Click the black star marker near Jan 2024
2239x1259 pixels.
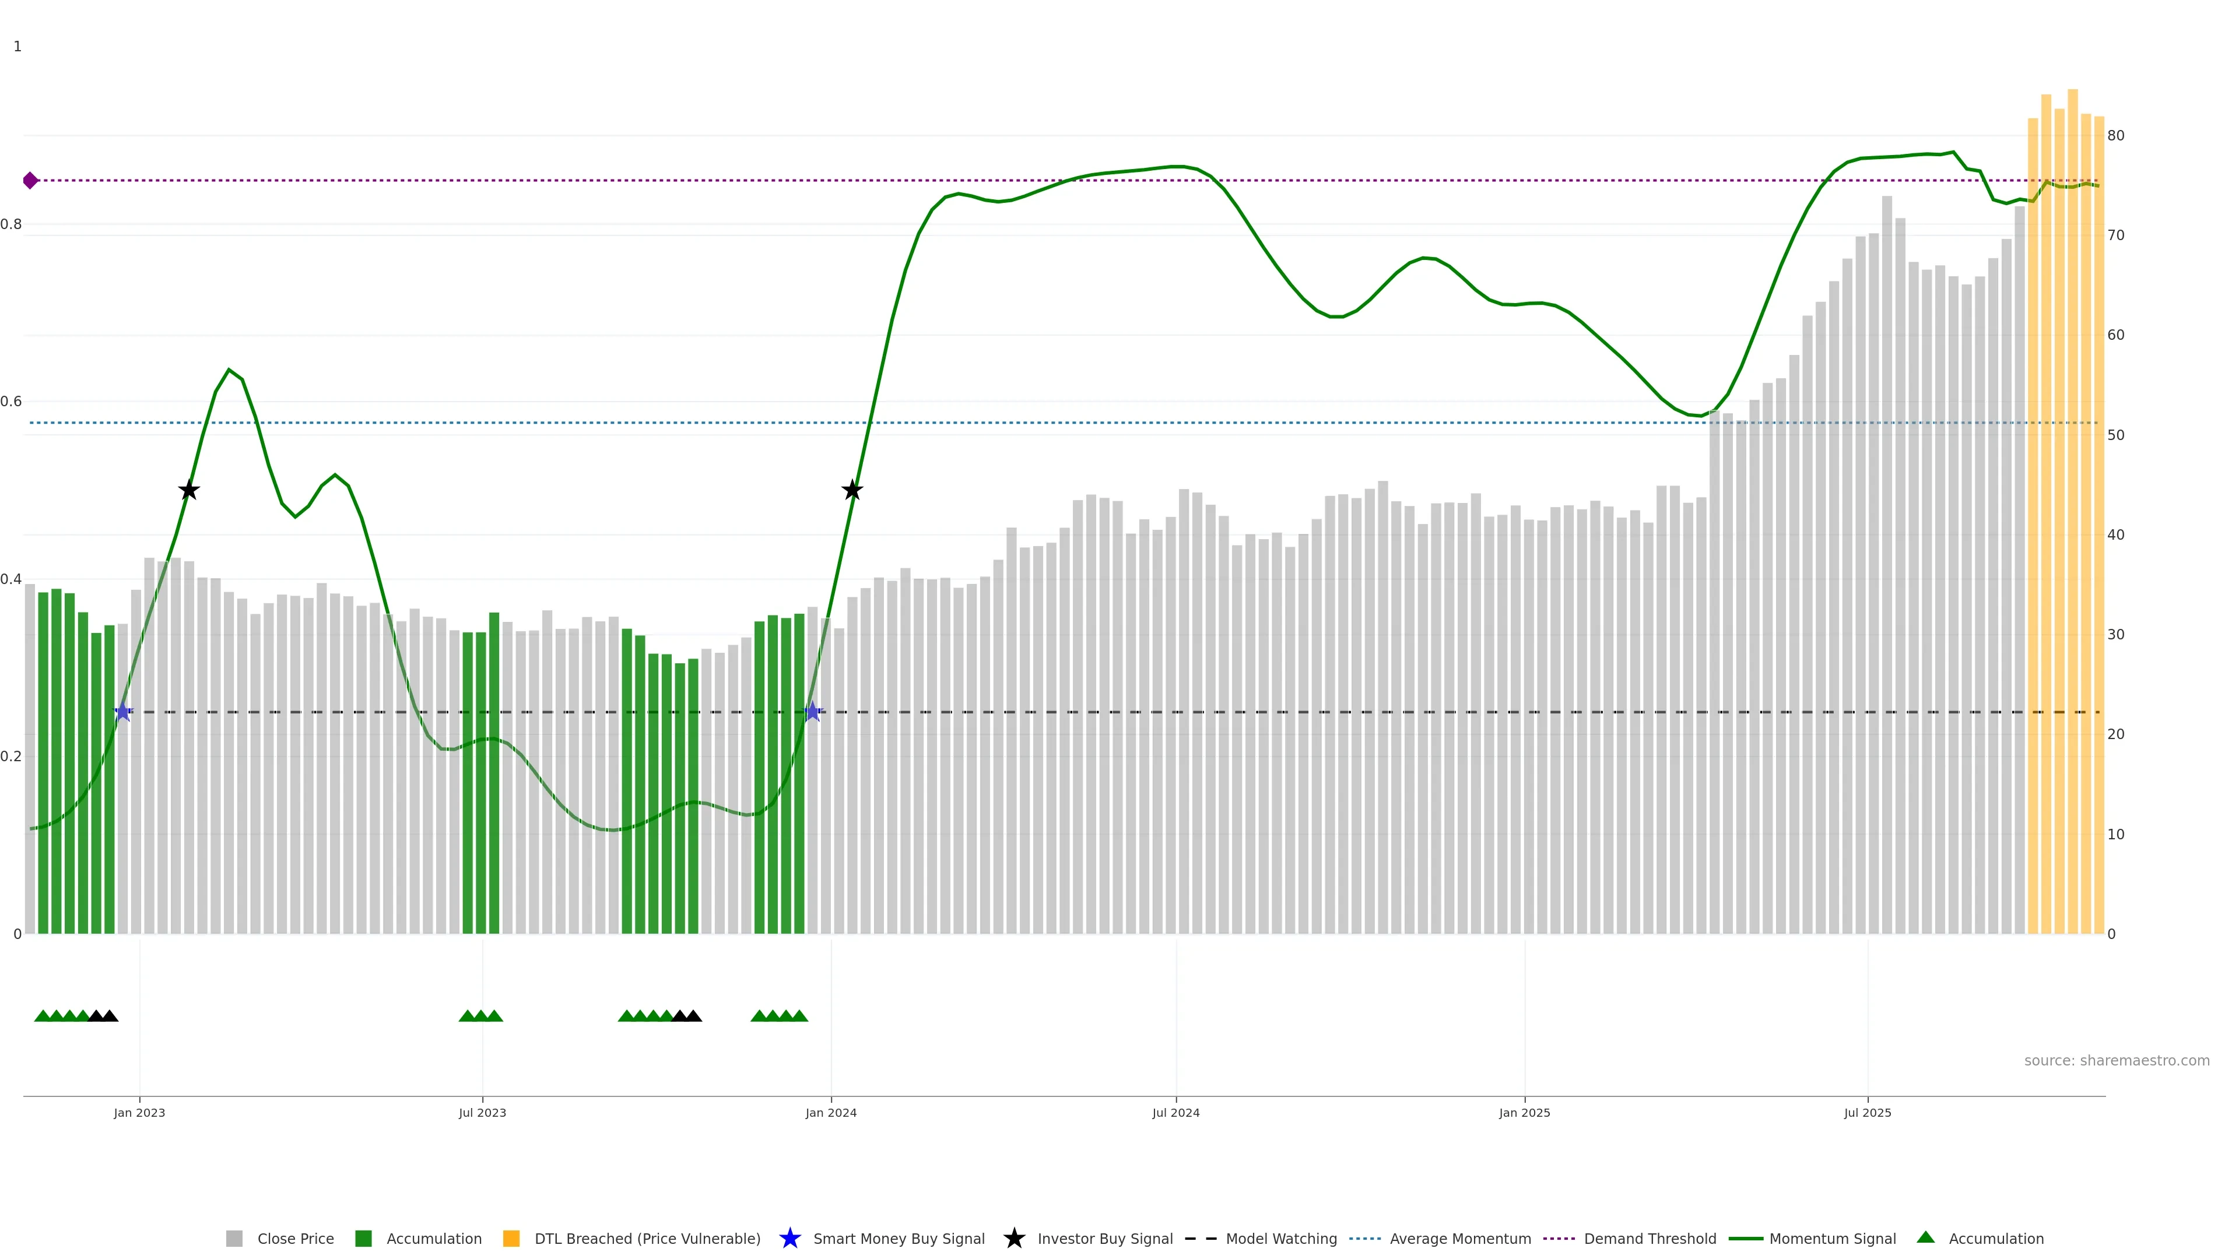[852, 490]
